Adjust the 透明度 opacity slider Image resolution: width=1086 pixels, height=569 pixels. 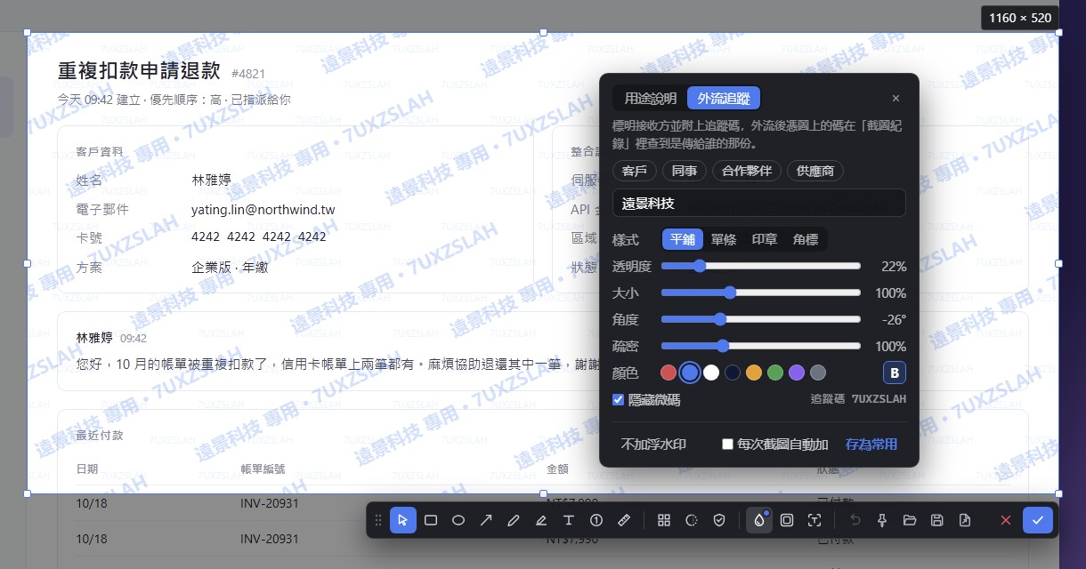pos(761,266)
